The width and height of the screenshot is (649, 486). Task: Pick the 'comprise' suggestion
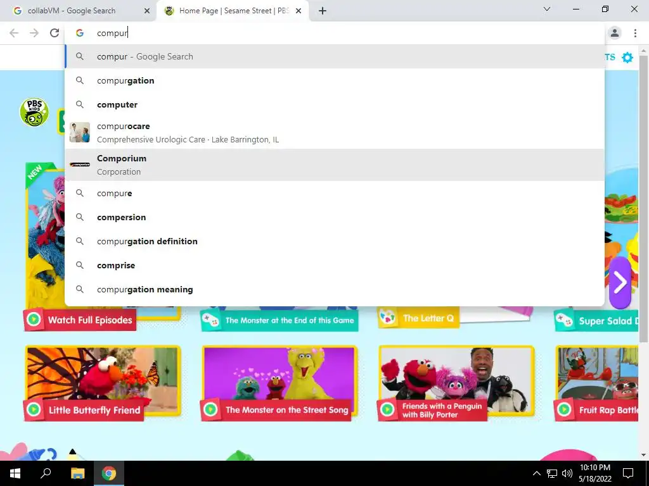(x=335, y=265)
